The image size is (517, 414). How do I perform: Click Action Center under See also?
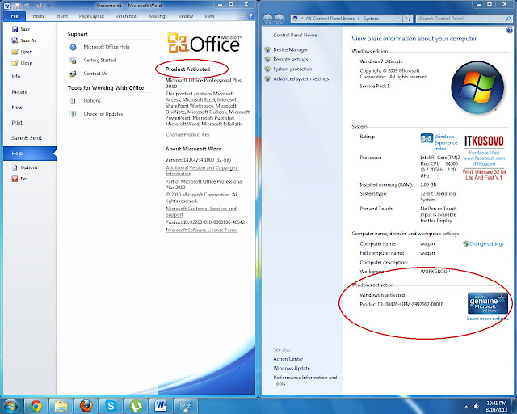tap(288, 359)
